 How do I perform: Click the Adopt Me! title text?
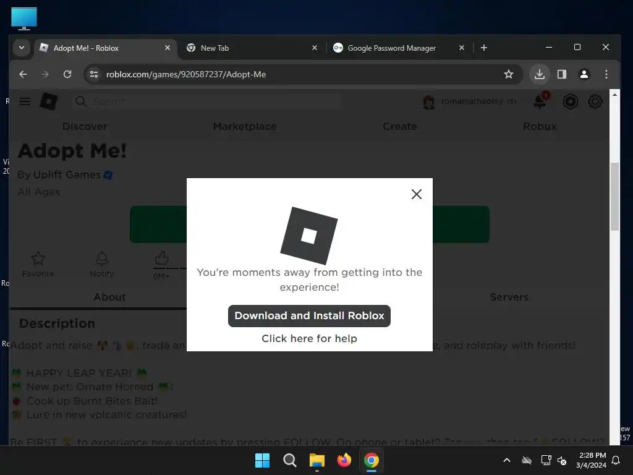(72, 151)
